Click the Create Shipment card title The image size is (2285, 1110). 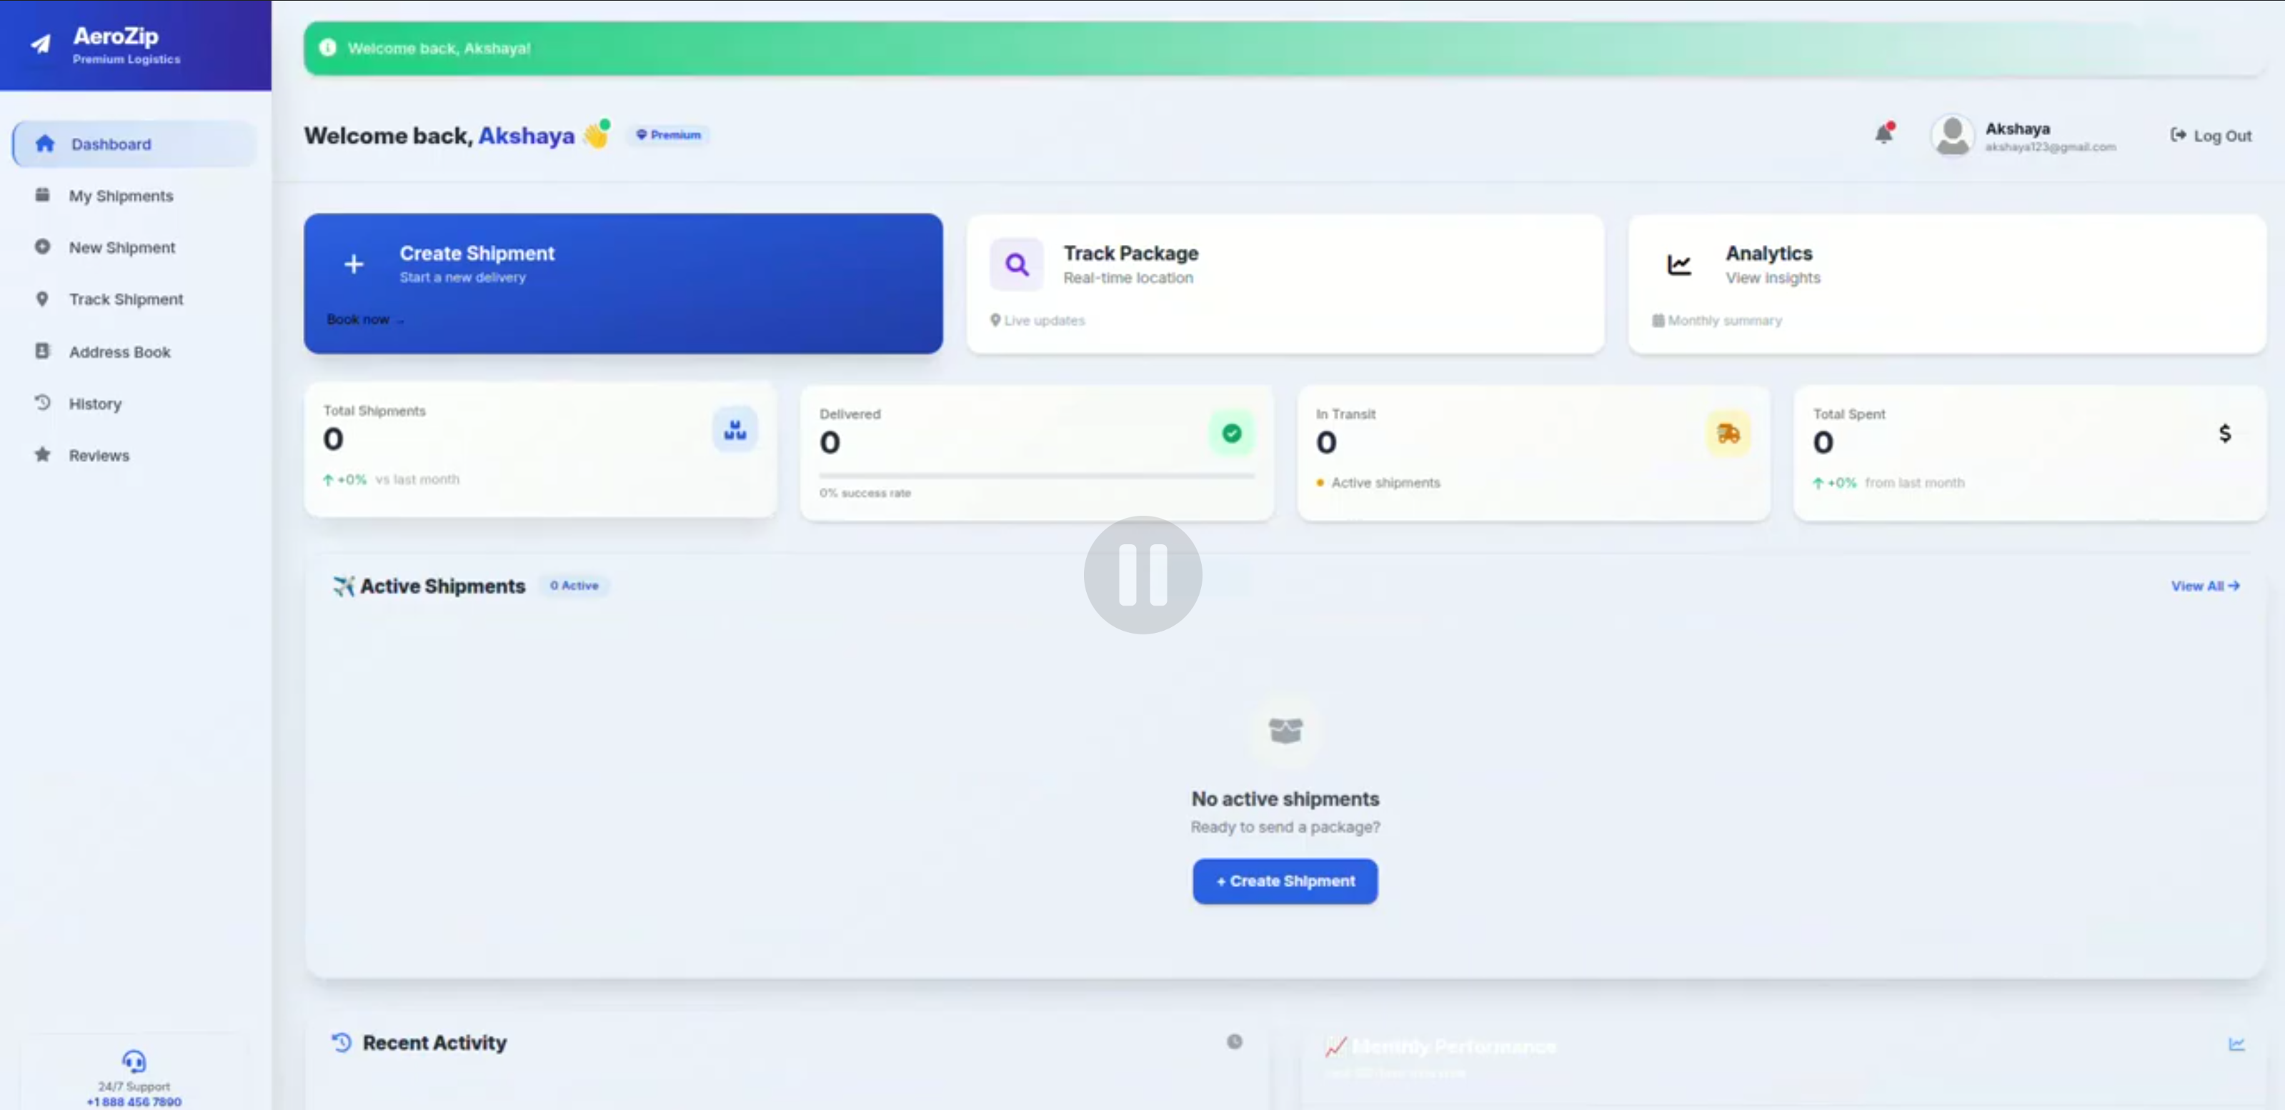477,253
